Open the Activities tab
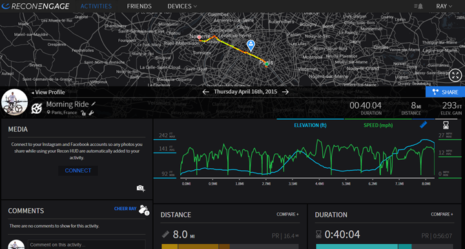Viewport: 465px width, 249px height. tap(96, 6)
